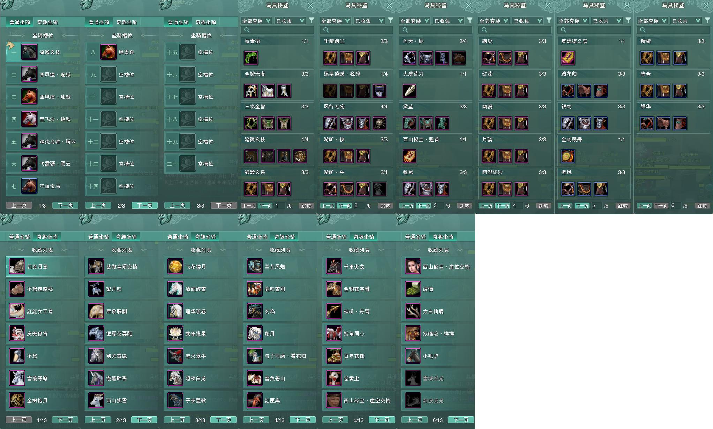Select the 西风瘦·逐狱 mount icon
This screenshot has width=713, height=429.
click(x=29, y=74)
